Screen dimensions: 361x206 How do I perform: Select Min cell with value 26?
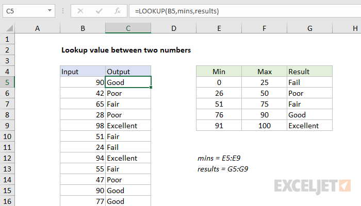(x=219, y=93)
